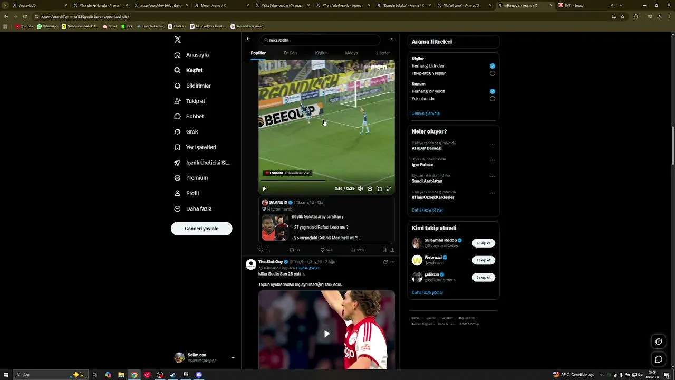This screenshot has height=380, width=675.
Task: Open Chrome from the Windows taskbar
Action: click(134, 375)
